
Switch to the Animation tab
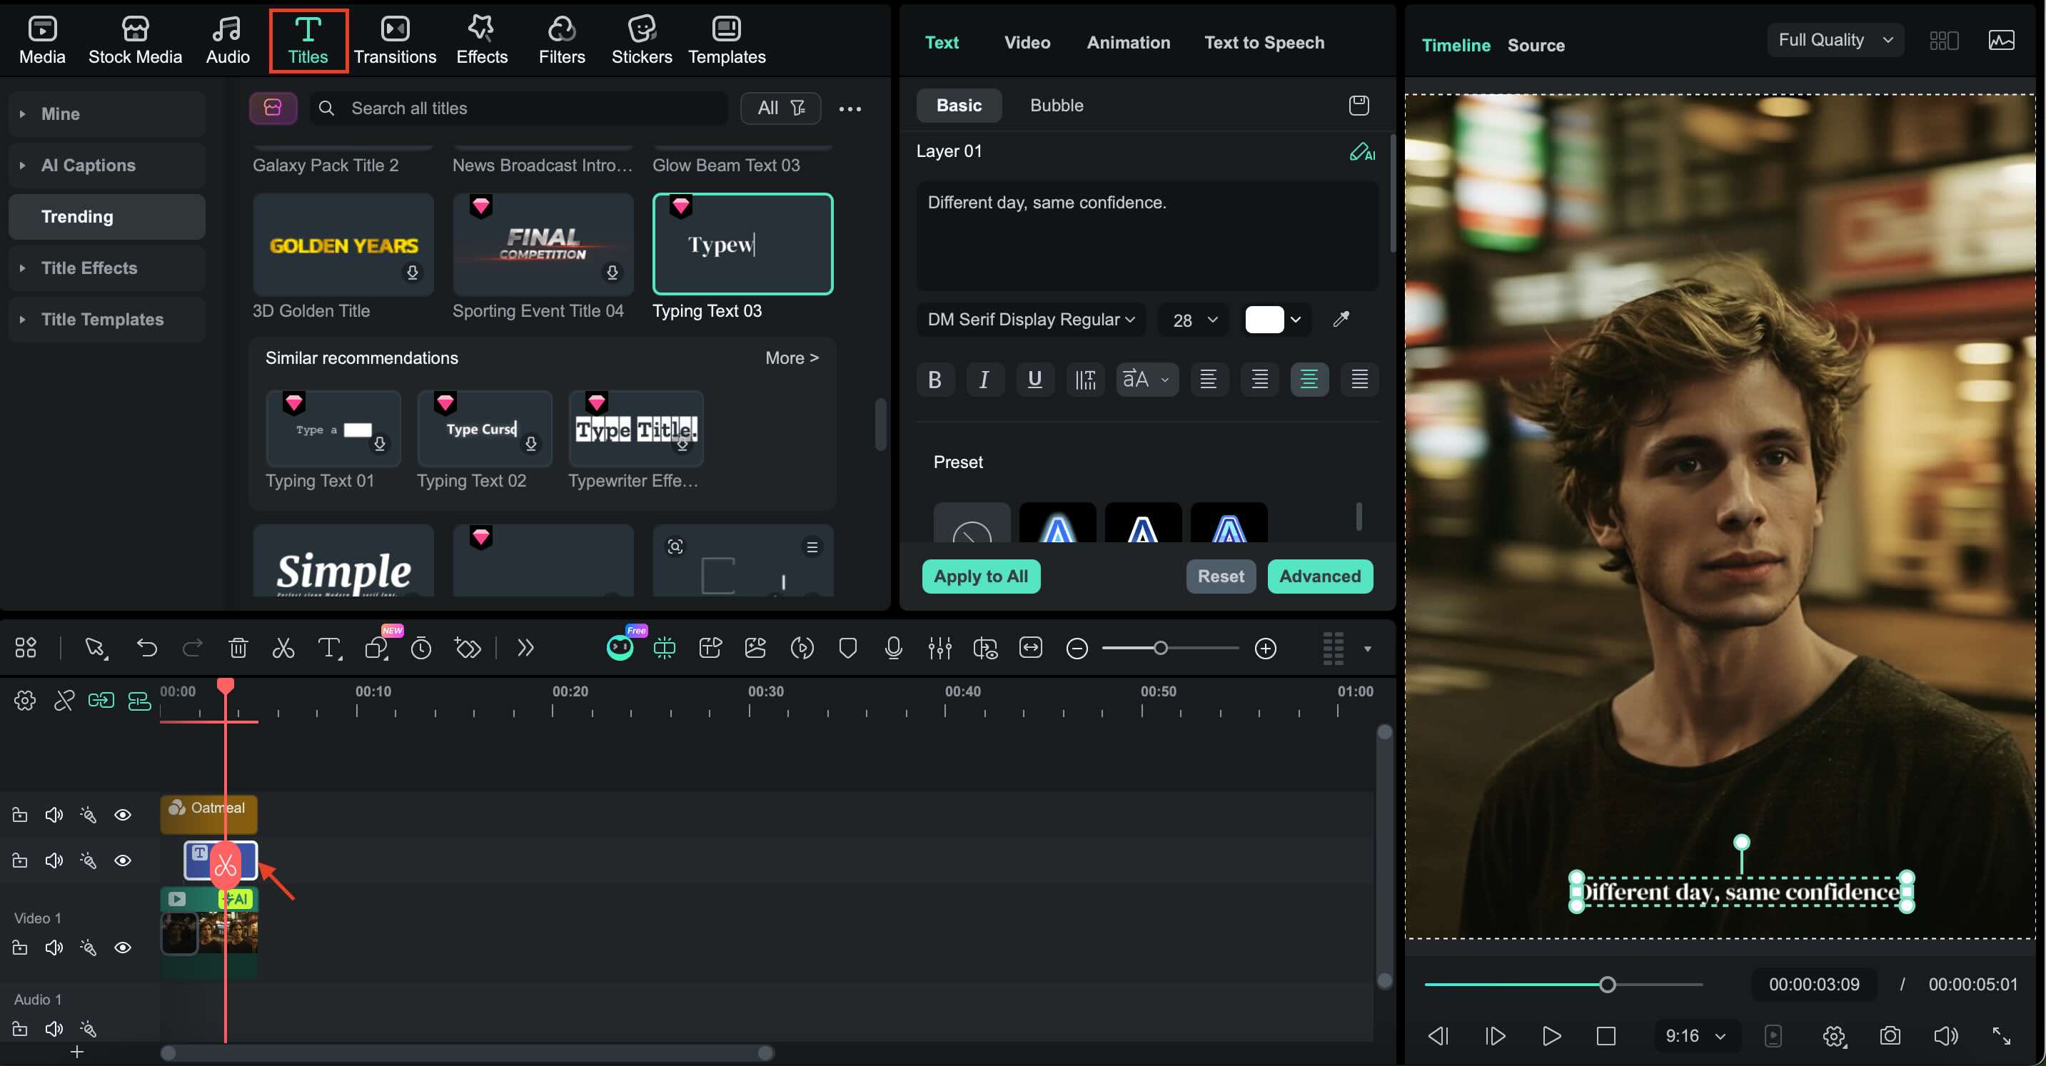1128,42
